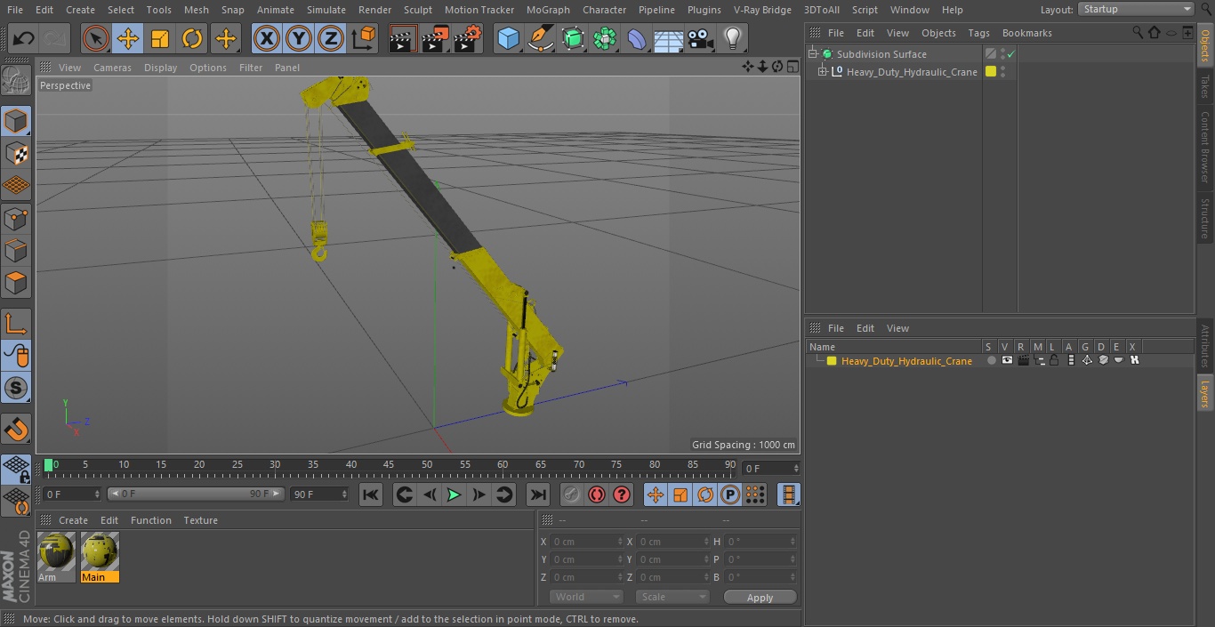Image resolution: width=1215 pixels, height=627 pixels.
Task: Toggle layer lock icon
Action: [x=1054, y=360]
